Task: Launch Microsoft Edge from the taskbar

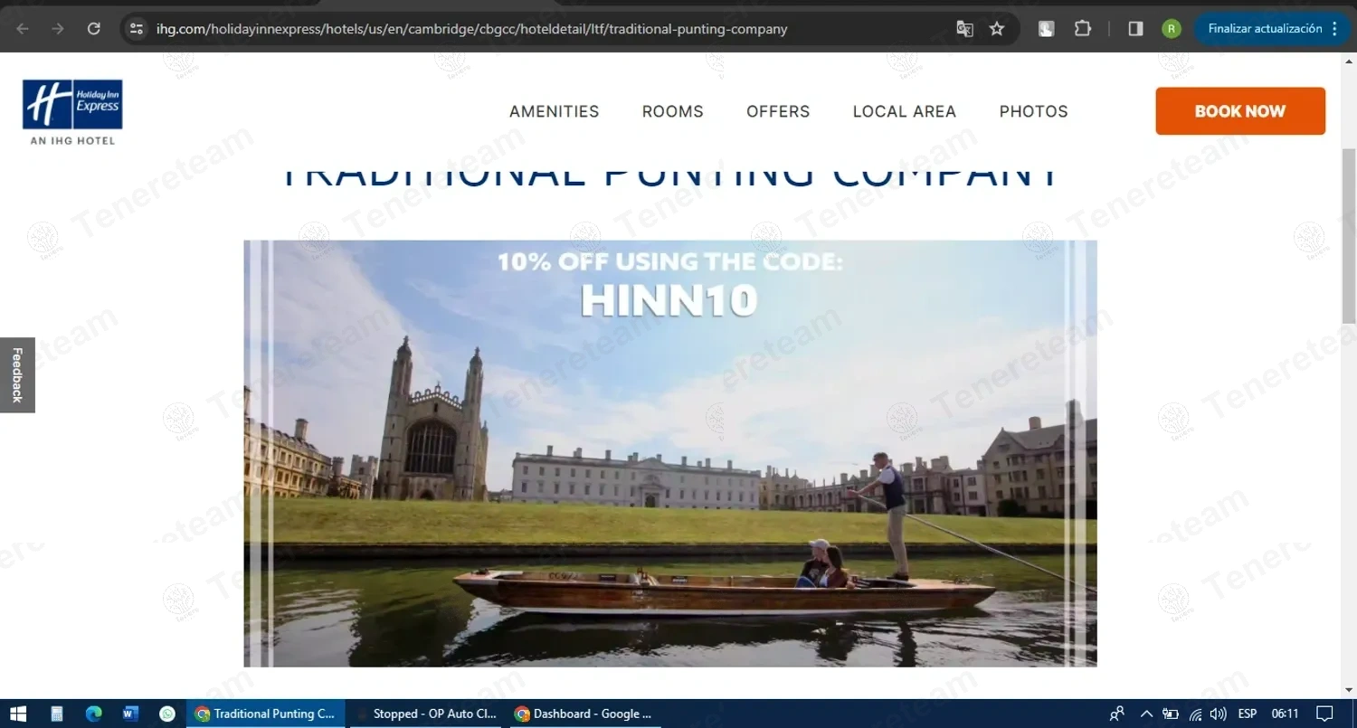Action: click(x=94, y=714)
